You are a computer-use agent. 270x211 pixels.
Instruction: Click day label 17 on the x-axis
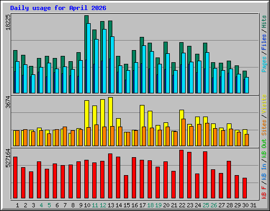pos(142,205)
